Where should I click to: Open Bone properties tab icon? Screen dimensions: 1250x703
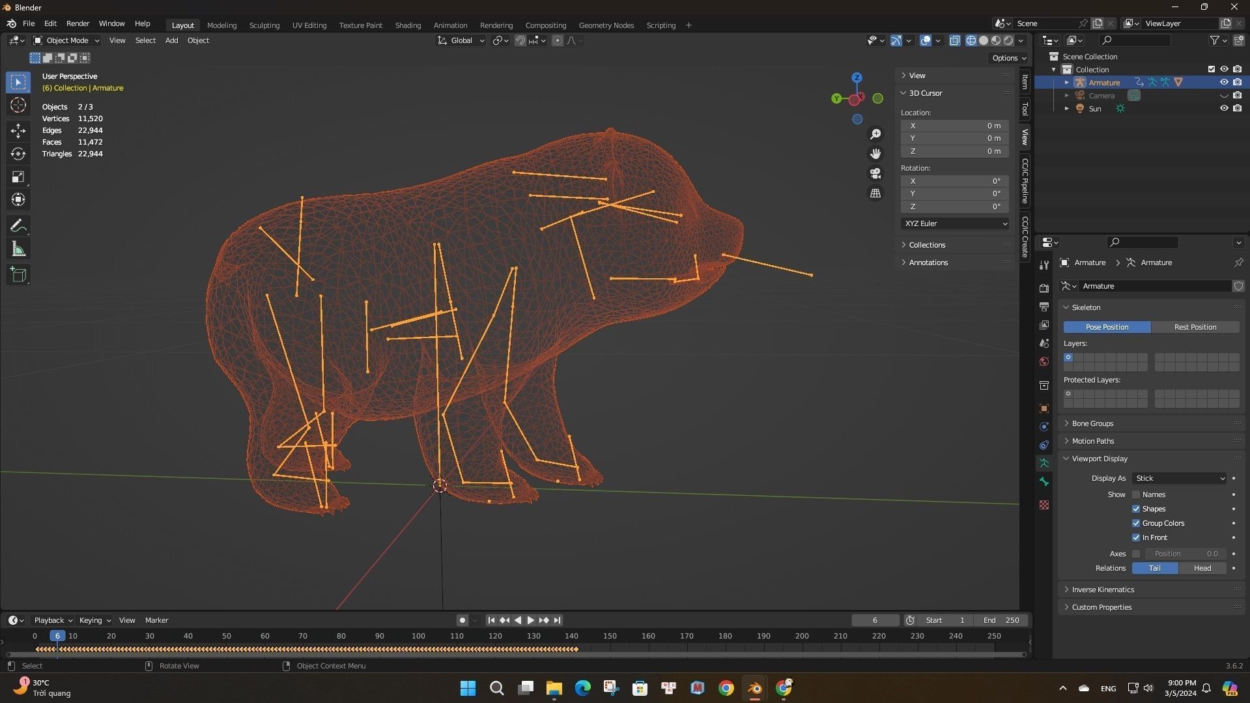pyautogui.click(x=1044, y=481)
